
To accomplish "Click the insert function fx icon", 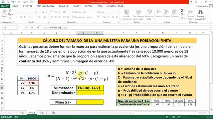I will pyautogui.click(x=38, y=27).
